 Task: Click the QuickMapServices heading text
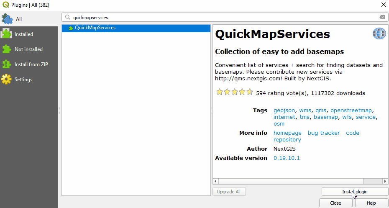[272, 34]
